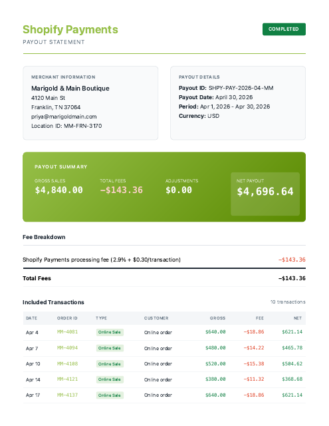Screen dimensions: 329x426
Task: Open order link MM-4108
Action: click(x=67, y=363)
